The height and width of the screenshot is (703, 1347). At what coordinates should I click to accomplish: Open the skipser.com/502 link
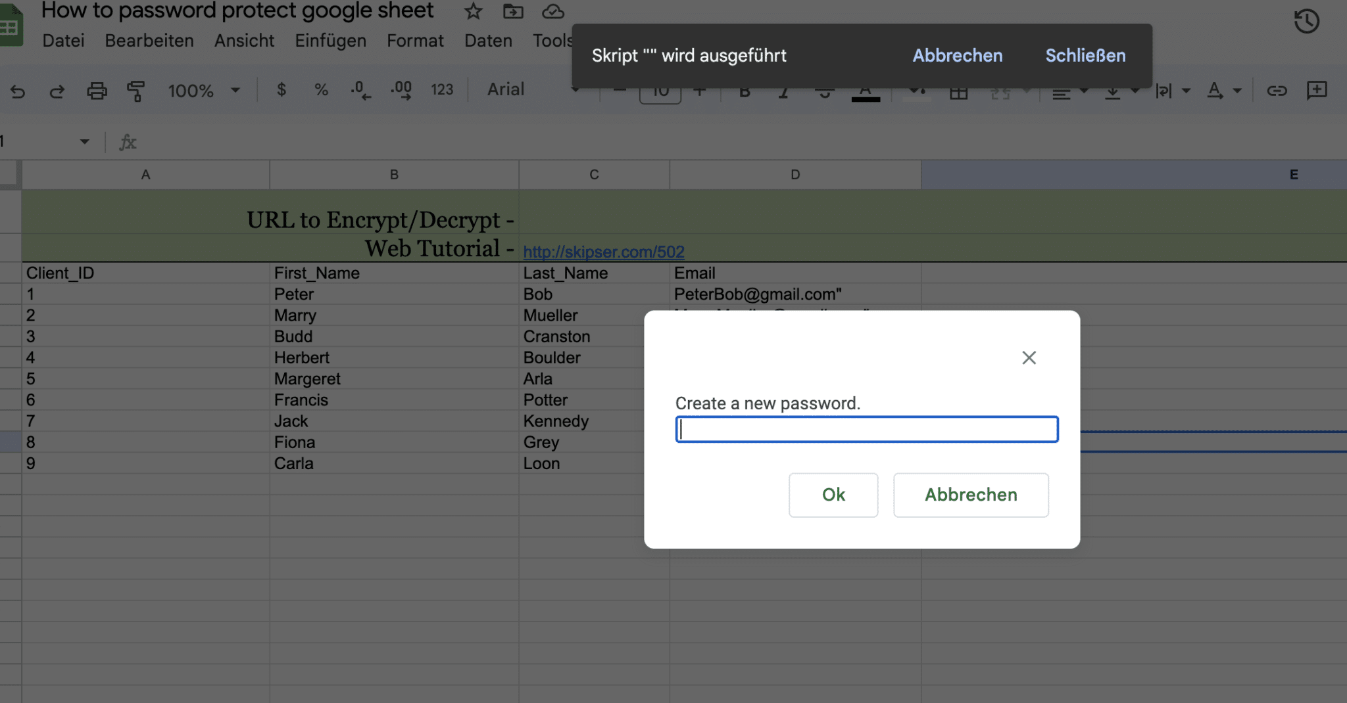tap(604, 252)
